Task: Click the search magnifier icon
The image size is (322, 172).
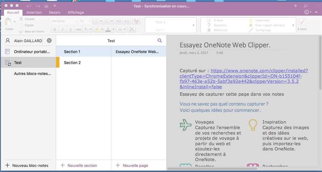Action: tap(159, 40)
